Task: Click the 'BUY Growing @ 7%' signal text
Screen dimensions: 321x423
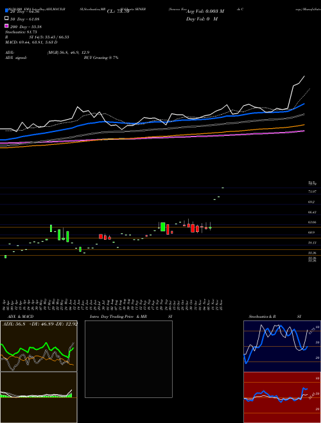Action: tap(101, 58)
